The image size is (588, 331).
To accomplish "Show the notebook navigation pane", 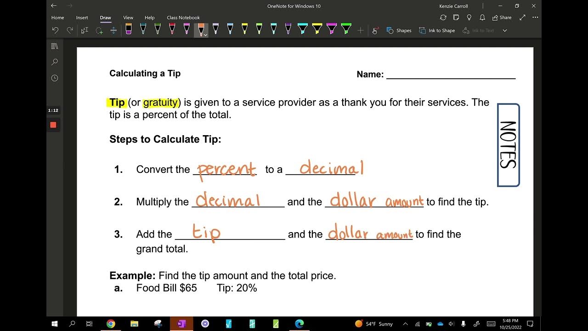I will point(55,46).
